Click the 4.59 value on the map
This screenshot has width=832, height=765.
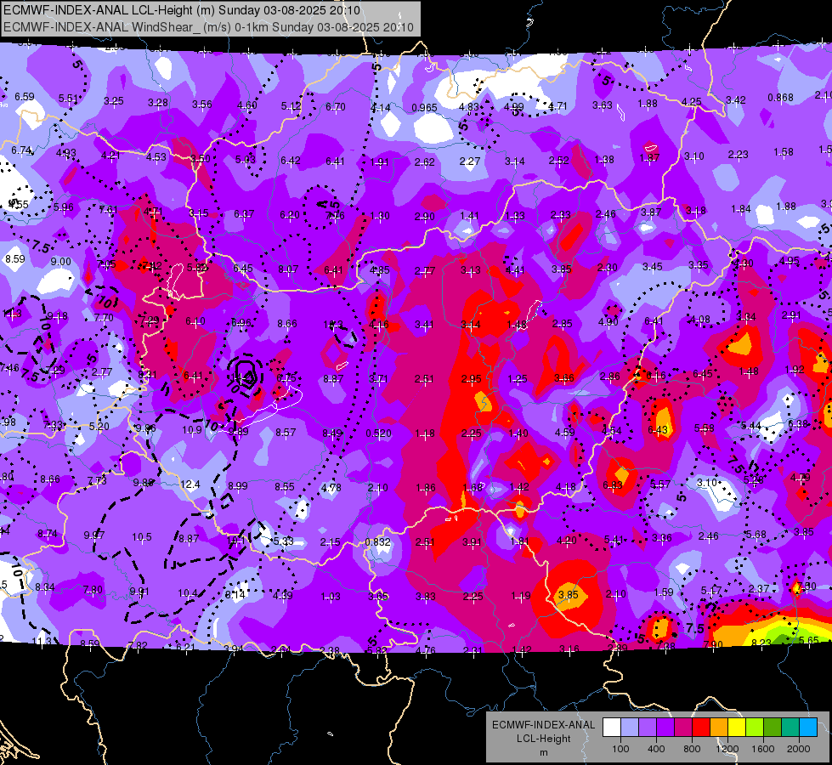(564, 432)
